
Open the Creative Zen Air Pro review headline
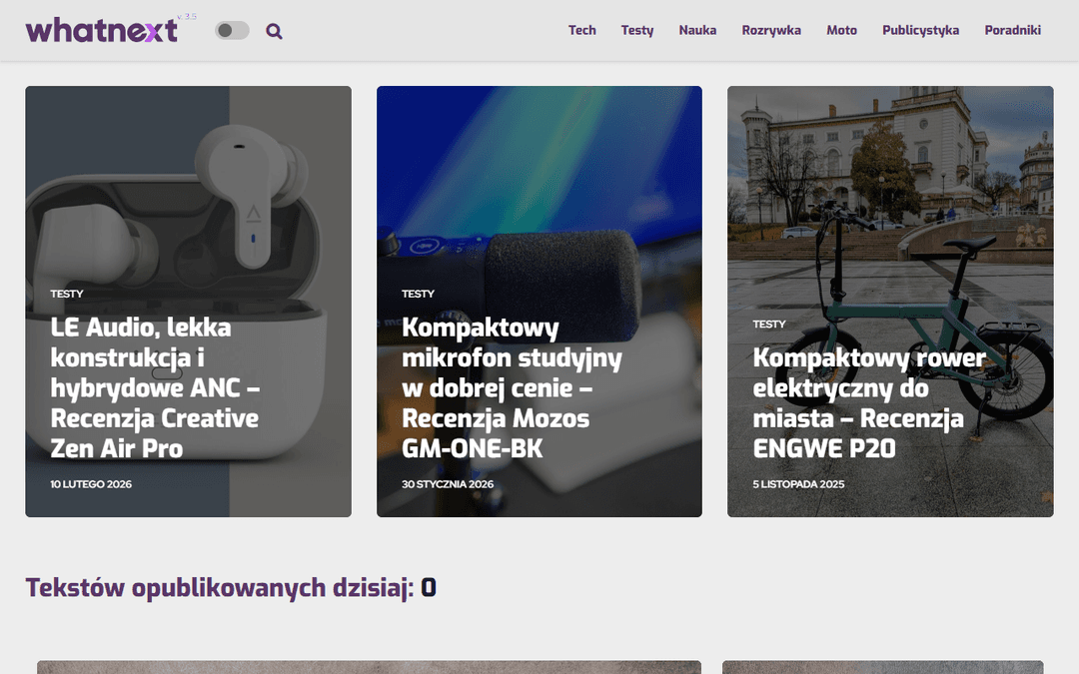pyautogui.click(x=155, y=387)
